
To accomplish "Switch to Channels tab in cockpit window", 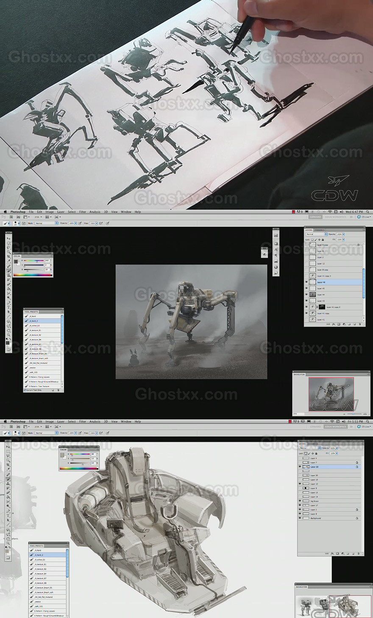I will pos(313,444).
